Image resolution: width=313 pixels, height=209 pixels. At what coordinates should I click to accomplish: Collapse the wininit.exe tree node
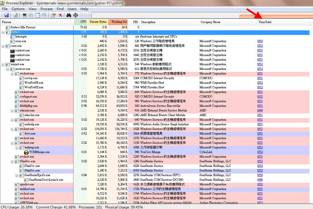pos(3,65)
